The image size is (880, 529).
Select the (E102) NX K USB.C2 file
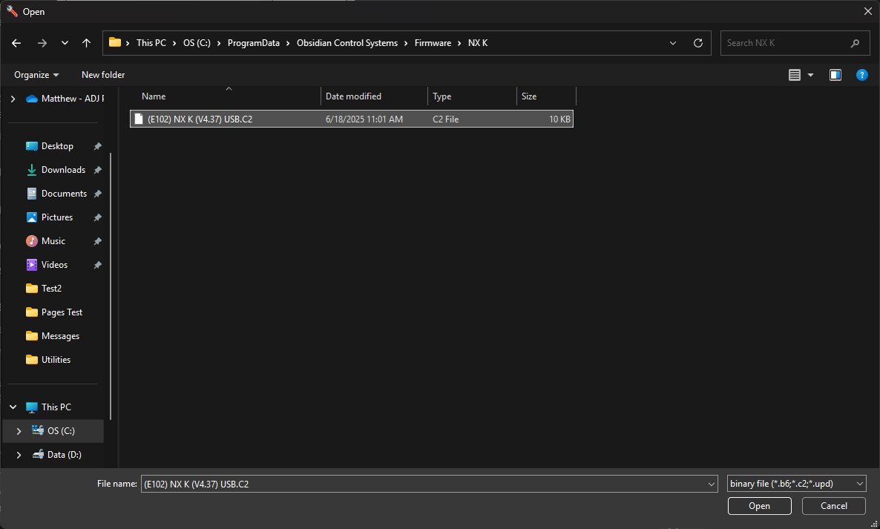(x=200, y=119)
